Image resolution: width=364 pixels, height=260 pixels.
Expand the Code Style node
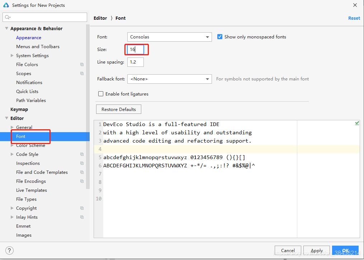point(12,154)
